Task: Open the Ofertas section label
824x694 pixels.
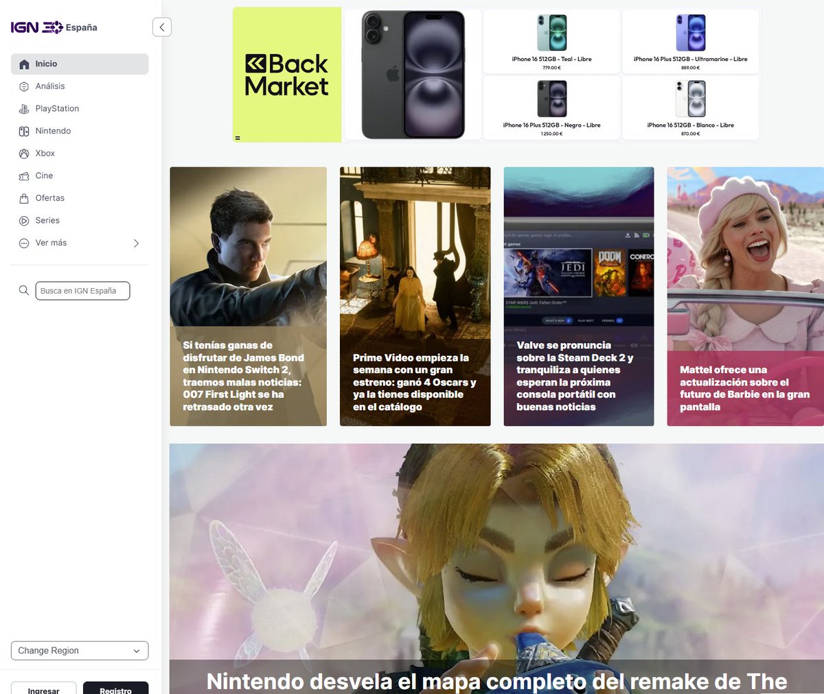Action: [50, 198]
